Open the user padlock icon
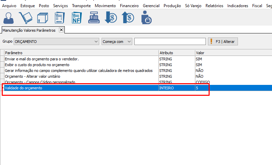 (x=146, y=17)
